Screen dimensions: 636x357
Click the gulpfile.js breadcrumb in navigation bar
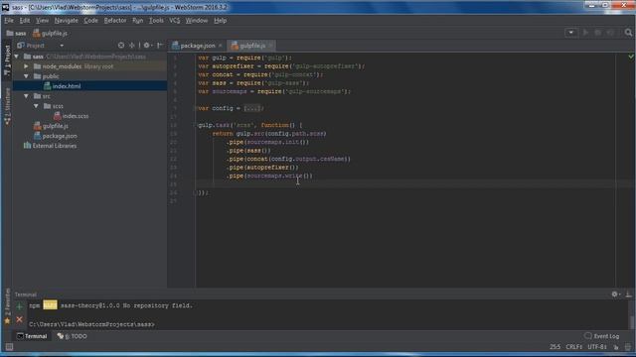(x=51, y=33)
